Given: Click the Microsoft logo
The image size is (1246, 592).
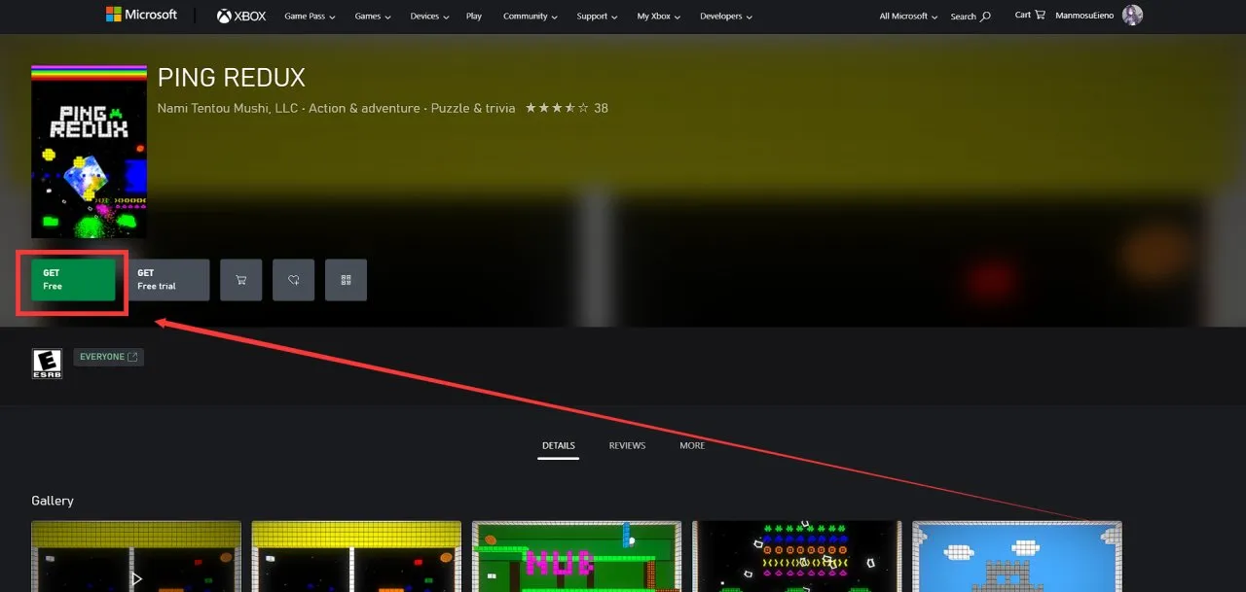Looking at the screenshot, I should 142,15.
